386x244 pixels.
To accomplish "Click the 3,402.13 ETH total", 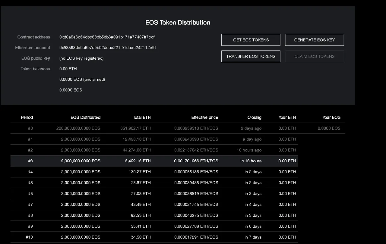I will tap(138, 161).
